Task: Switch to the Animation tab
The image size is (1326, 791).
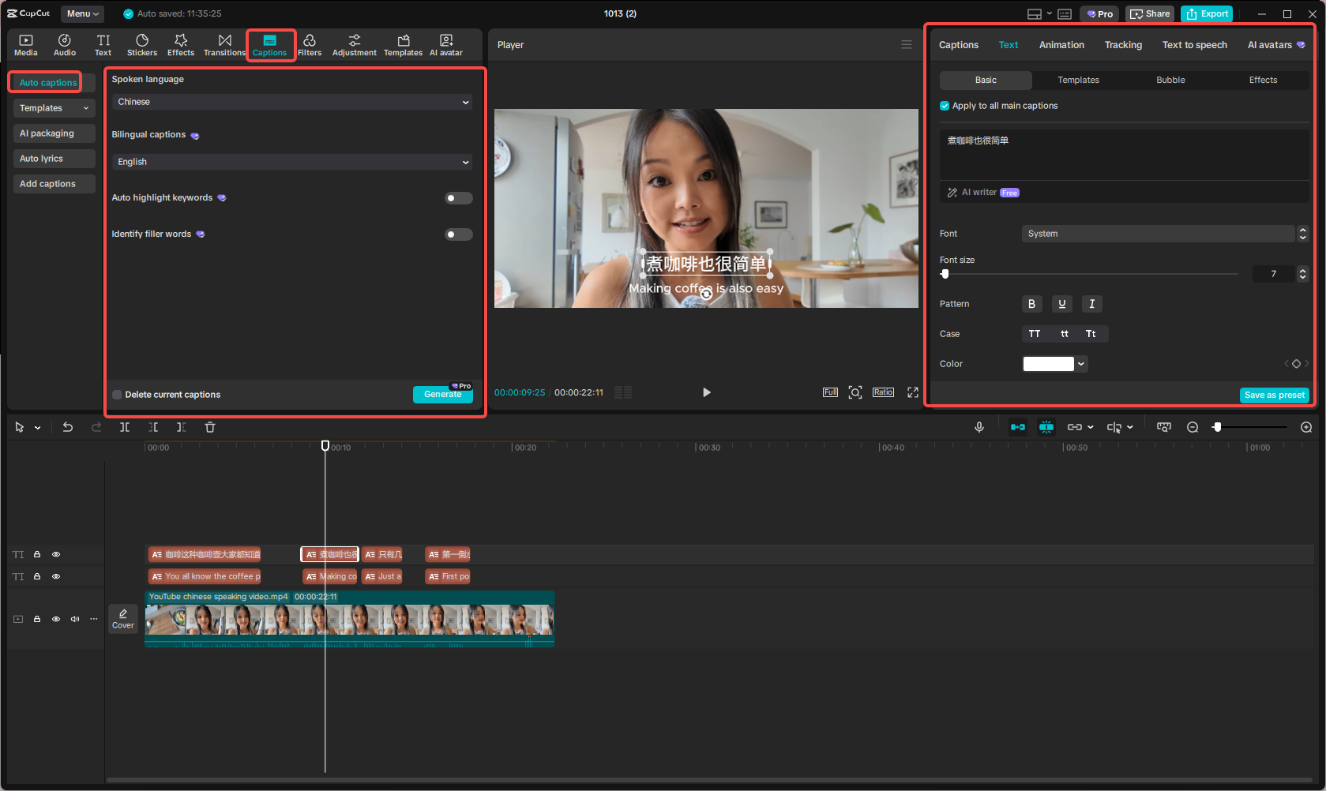Action: pyautogui.click(x=1061, y=45)
